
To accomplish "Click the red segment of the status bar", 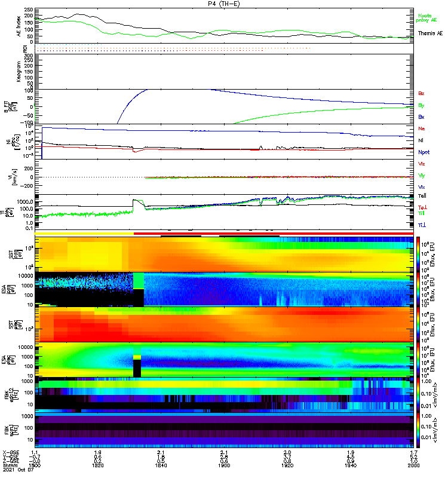I will (x=274, y=234).
